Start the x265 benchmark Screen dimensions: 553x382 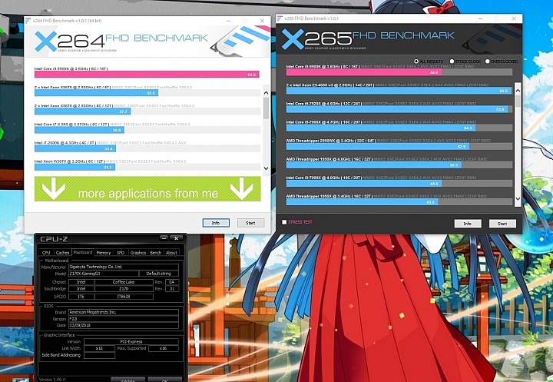click(502, 224)
